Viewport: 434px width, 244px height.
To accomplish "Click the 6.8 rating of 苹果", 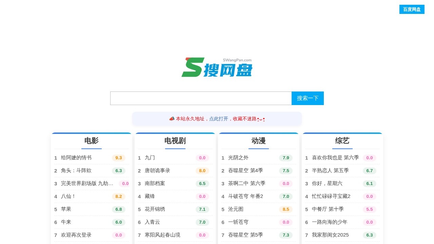I will pos(119,209).
